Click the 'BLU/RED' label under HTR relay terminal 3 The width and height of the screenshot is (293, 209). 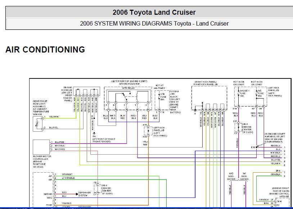[x=123, y=117]
